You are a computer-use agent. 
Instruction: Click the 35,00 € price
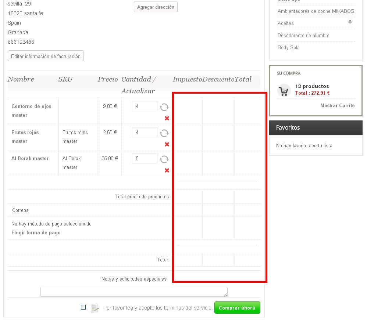(110, 158)
